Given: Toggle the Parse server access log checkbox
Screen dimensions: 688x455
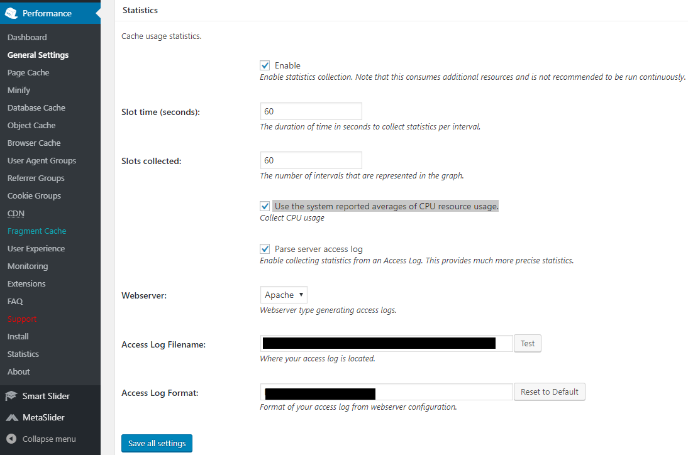Looking at the screenshot, I should coord(265,249).
